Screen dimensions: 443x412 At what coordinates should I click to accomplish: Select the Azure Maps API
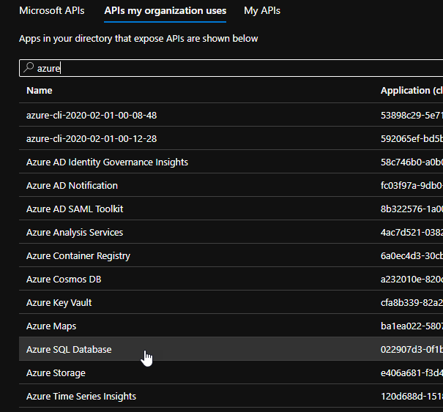coord(231,326)
